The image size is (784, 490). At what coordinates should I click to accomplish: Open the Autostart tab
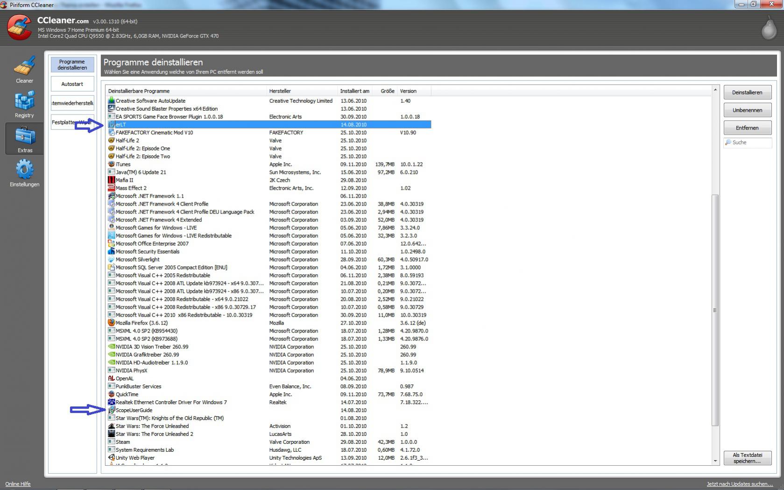72,84
